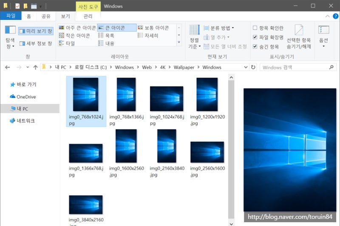Open OneDrive in the sidebar

click(x=23, y=97)
